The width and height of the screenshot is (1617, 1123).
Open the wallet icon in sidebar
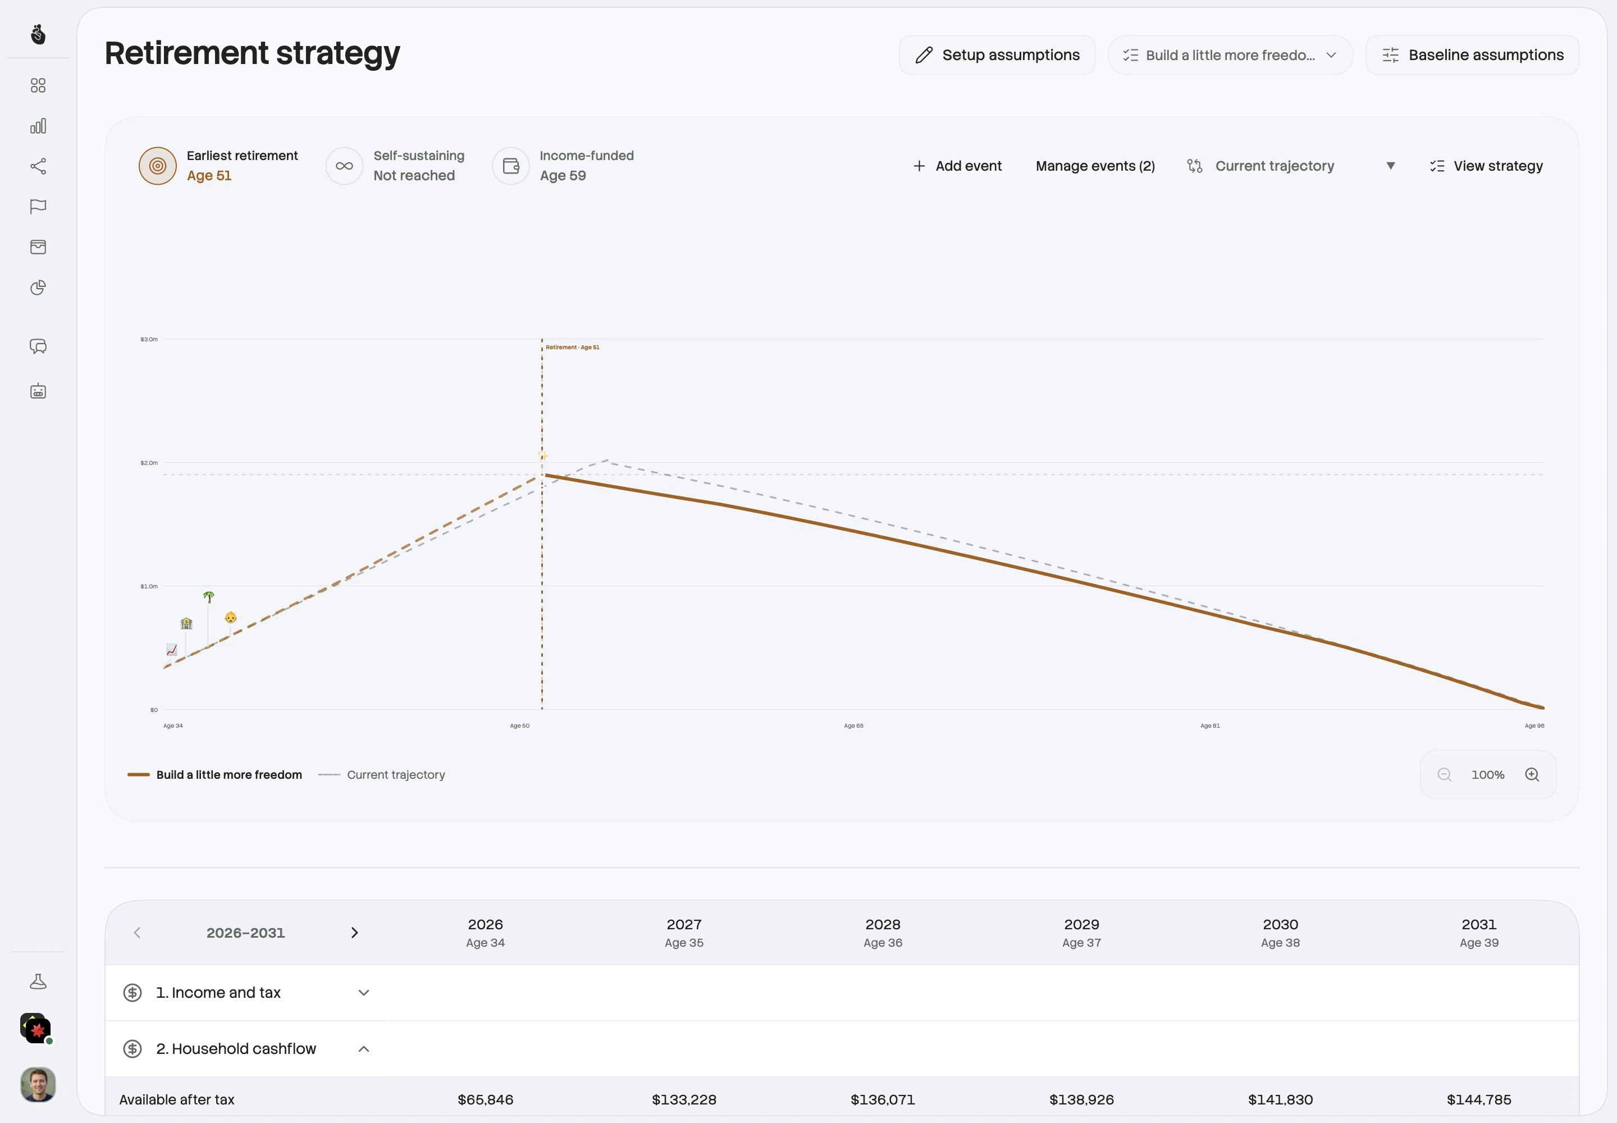coord(38,247)
